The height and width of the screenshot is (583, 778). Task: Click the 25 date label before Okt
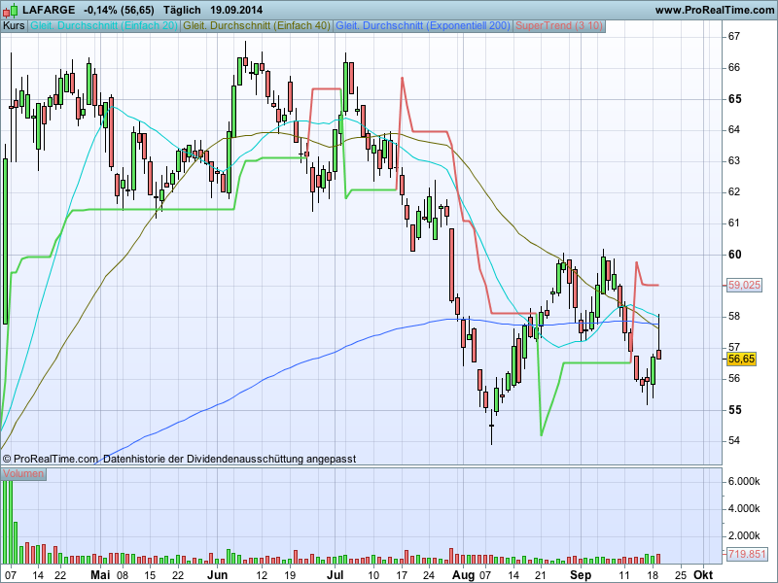coord(681,575)
